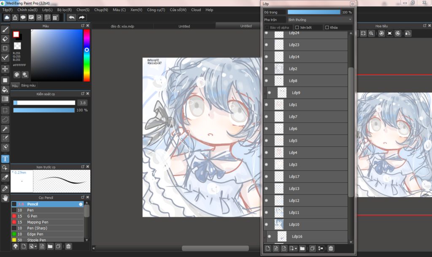
Task: Select the rectangular Selection tool
Action: 5,110
